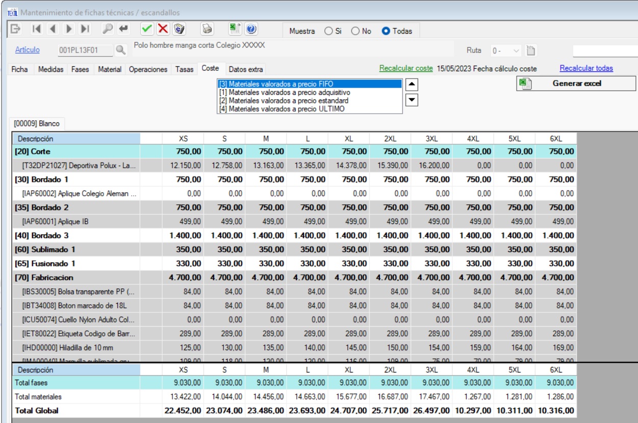Click the Recalcular coste link
This screenshot has height=423, width=638.
coord(406,68)
